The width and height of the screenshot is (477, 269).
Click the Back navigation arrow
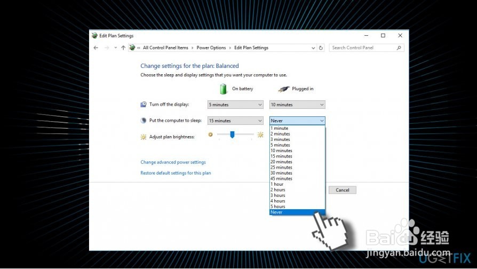click(x=96, y=48)
